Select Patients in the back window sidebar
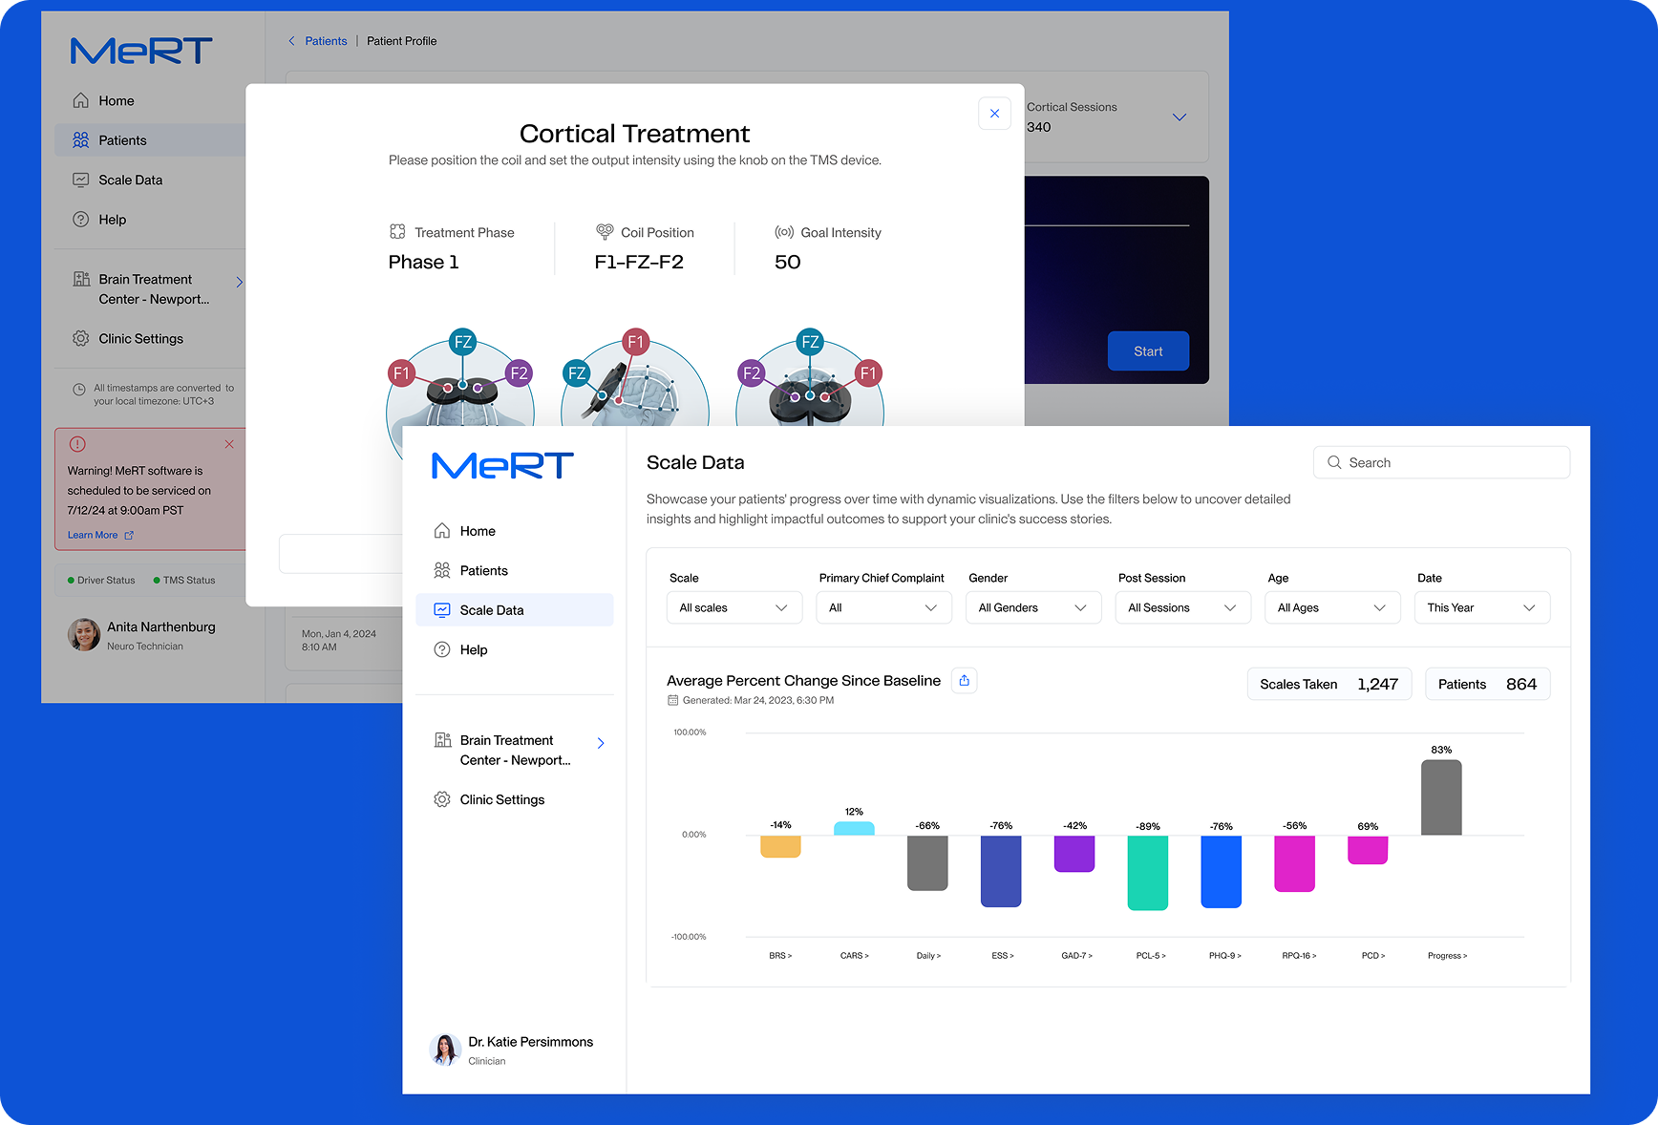Screen dimensions: 1658x1125 pyautogui.click(x=150, y=140)
